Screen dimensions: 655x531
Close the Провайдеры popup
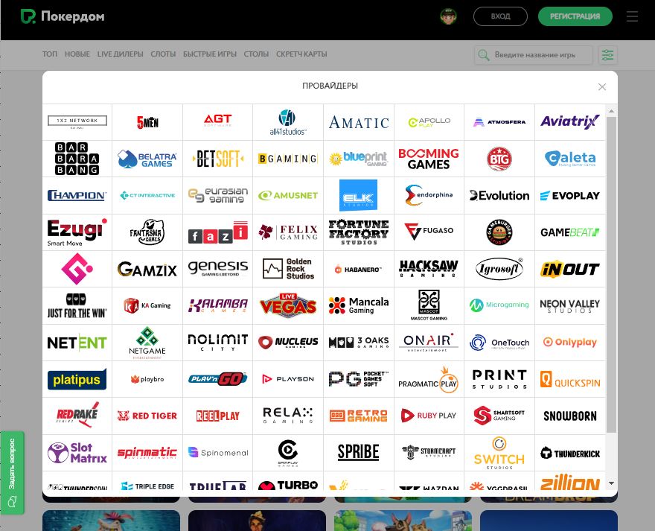click(x=602, y=87)
